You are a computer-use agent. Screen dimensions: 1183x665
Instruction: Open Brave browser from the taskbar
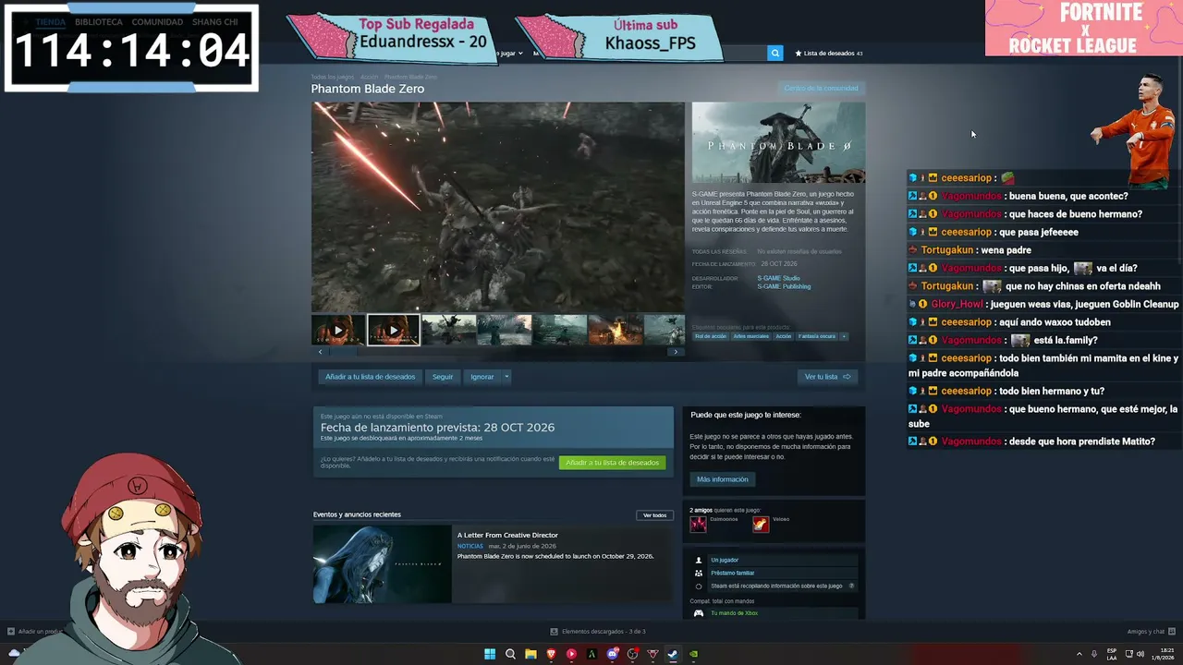[x=551, y=654]
